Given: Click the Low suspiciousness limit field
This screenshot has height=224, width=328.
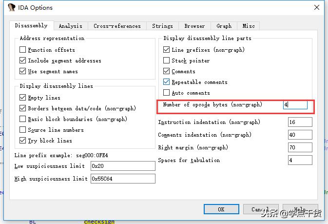Looking at the screenshot, I should coord(123,166).
